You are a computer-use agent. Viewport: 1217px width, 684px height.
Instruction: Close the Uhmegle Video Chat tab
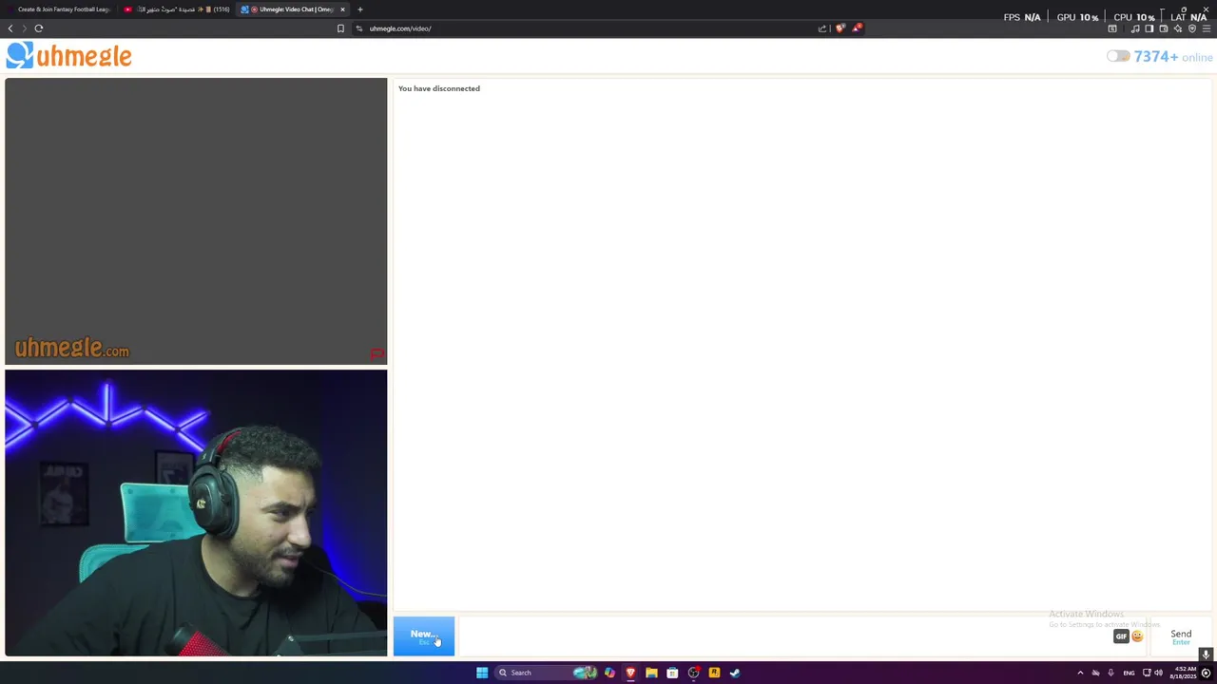[x=342, y=9]
